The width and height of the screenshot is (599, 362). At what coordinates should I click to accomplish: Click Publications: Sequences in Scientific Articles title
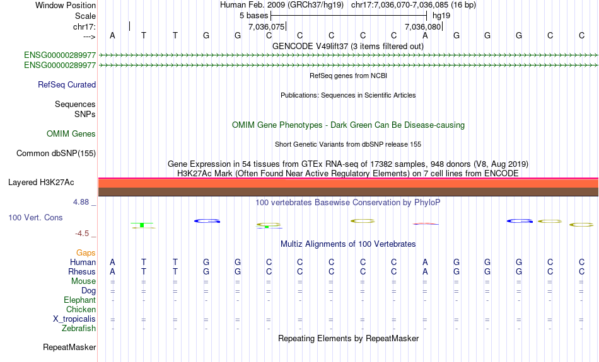(x=348, y=95)
